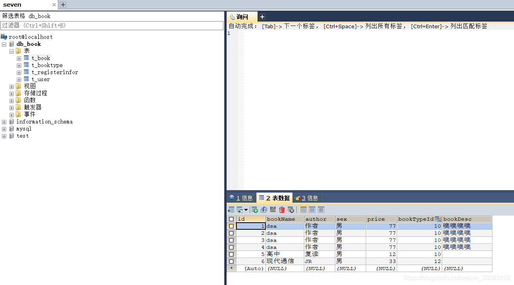Click the red delete row trash icon

pyautogui.click(x=282, y=210)
